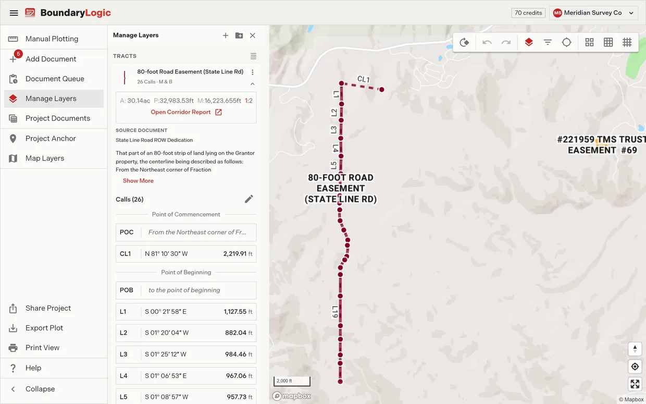Click the map rotate/fill tool icon
646x404 pixels.
[x=465, y=42]
